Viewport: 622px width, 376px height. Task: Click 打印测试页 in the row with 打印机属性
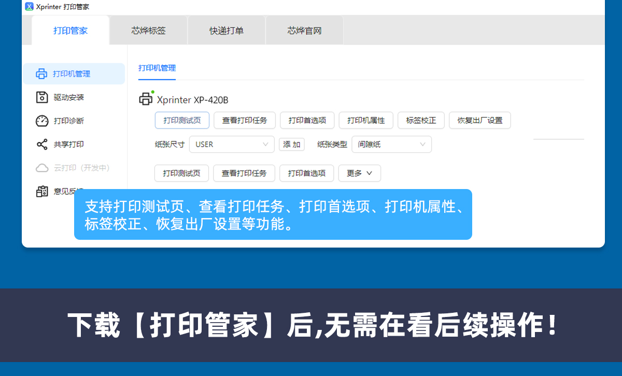[182, 120]
